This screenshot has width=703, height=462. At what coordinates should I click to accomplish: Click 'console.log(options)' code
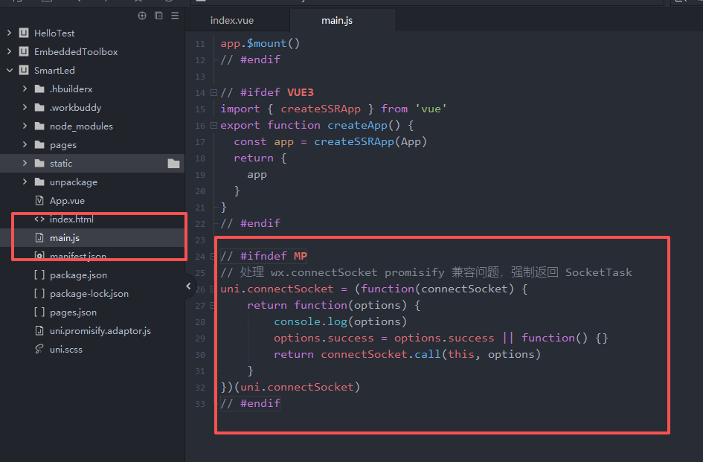[x=340, y=321]
